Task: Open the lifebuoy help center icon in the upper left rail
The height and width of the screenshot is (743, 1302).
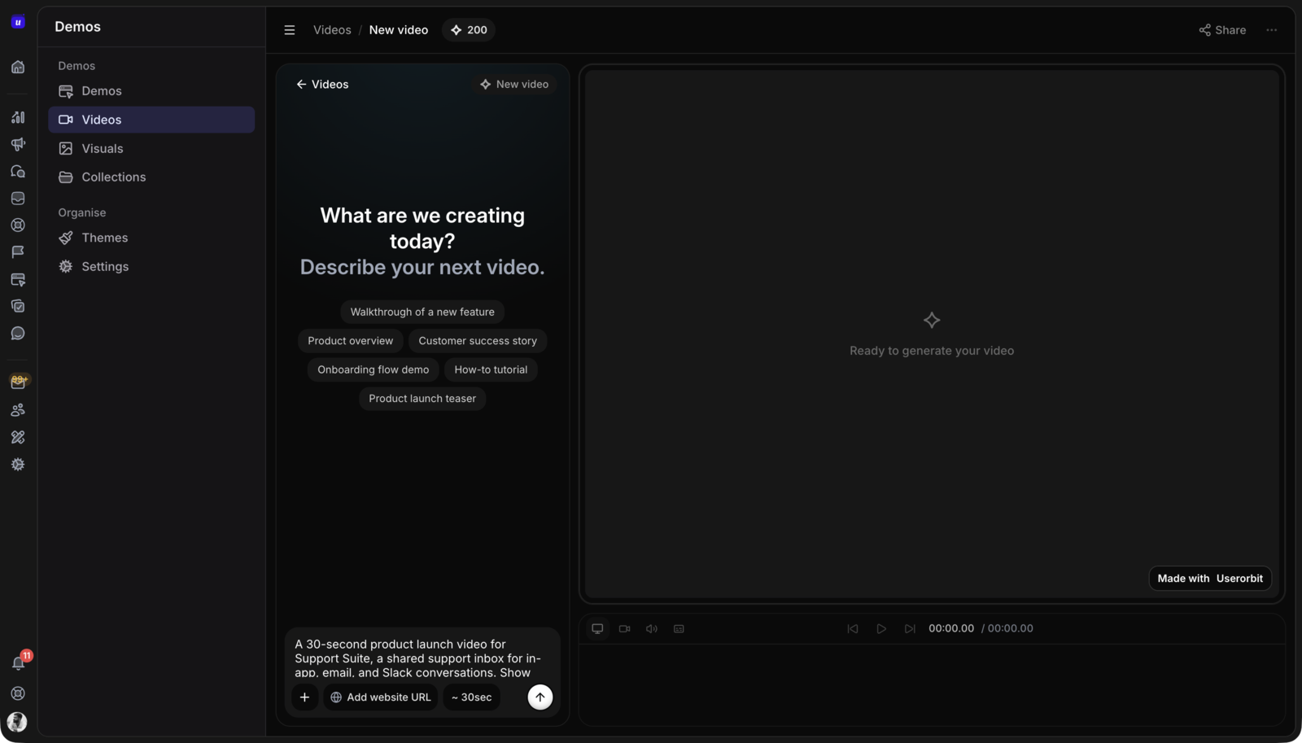Action: pos(18,225)
